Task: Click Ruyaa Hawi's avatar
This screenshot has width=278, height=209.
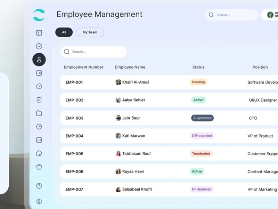Action: pos(118,171)
